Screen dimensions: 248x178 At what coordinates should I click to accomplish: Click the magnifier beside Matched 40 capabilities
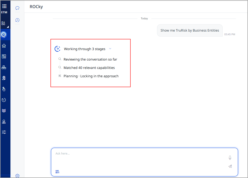[60, 67]
